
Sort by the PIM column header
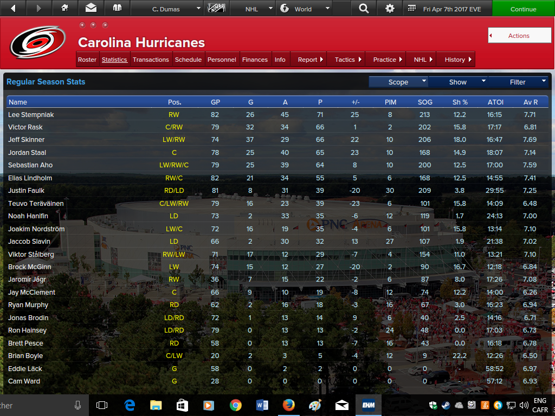390,102
